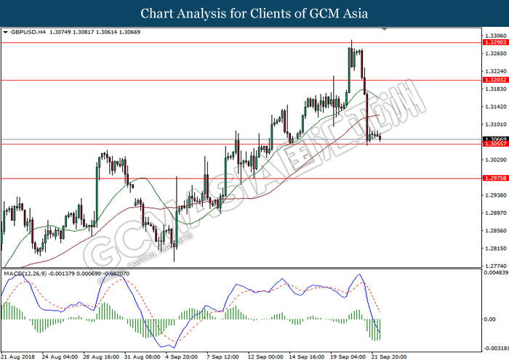This screenshot has width=509, height=363.
Task: Click the MACD scale value 0.004839
Action: click(496, 273)
